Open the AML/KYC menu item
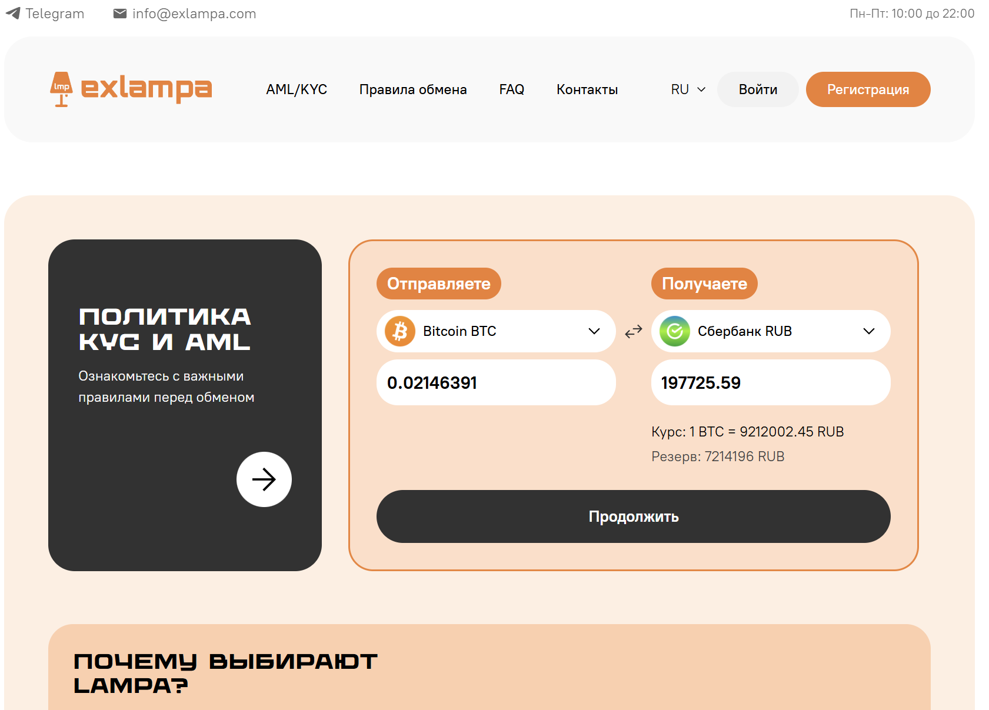 pyautogui.click(x=297, y=89)
